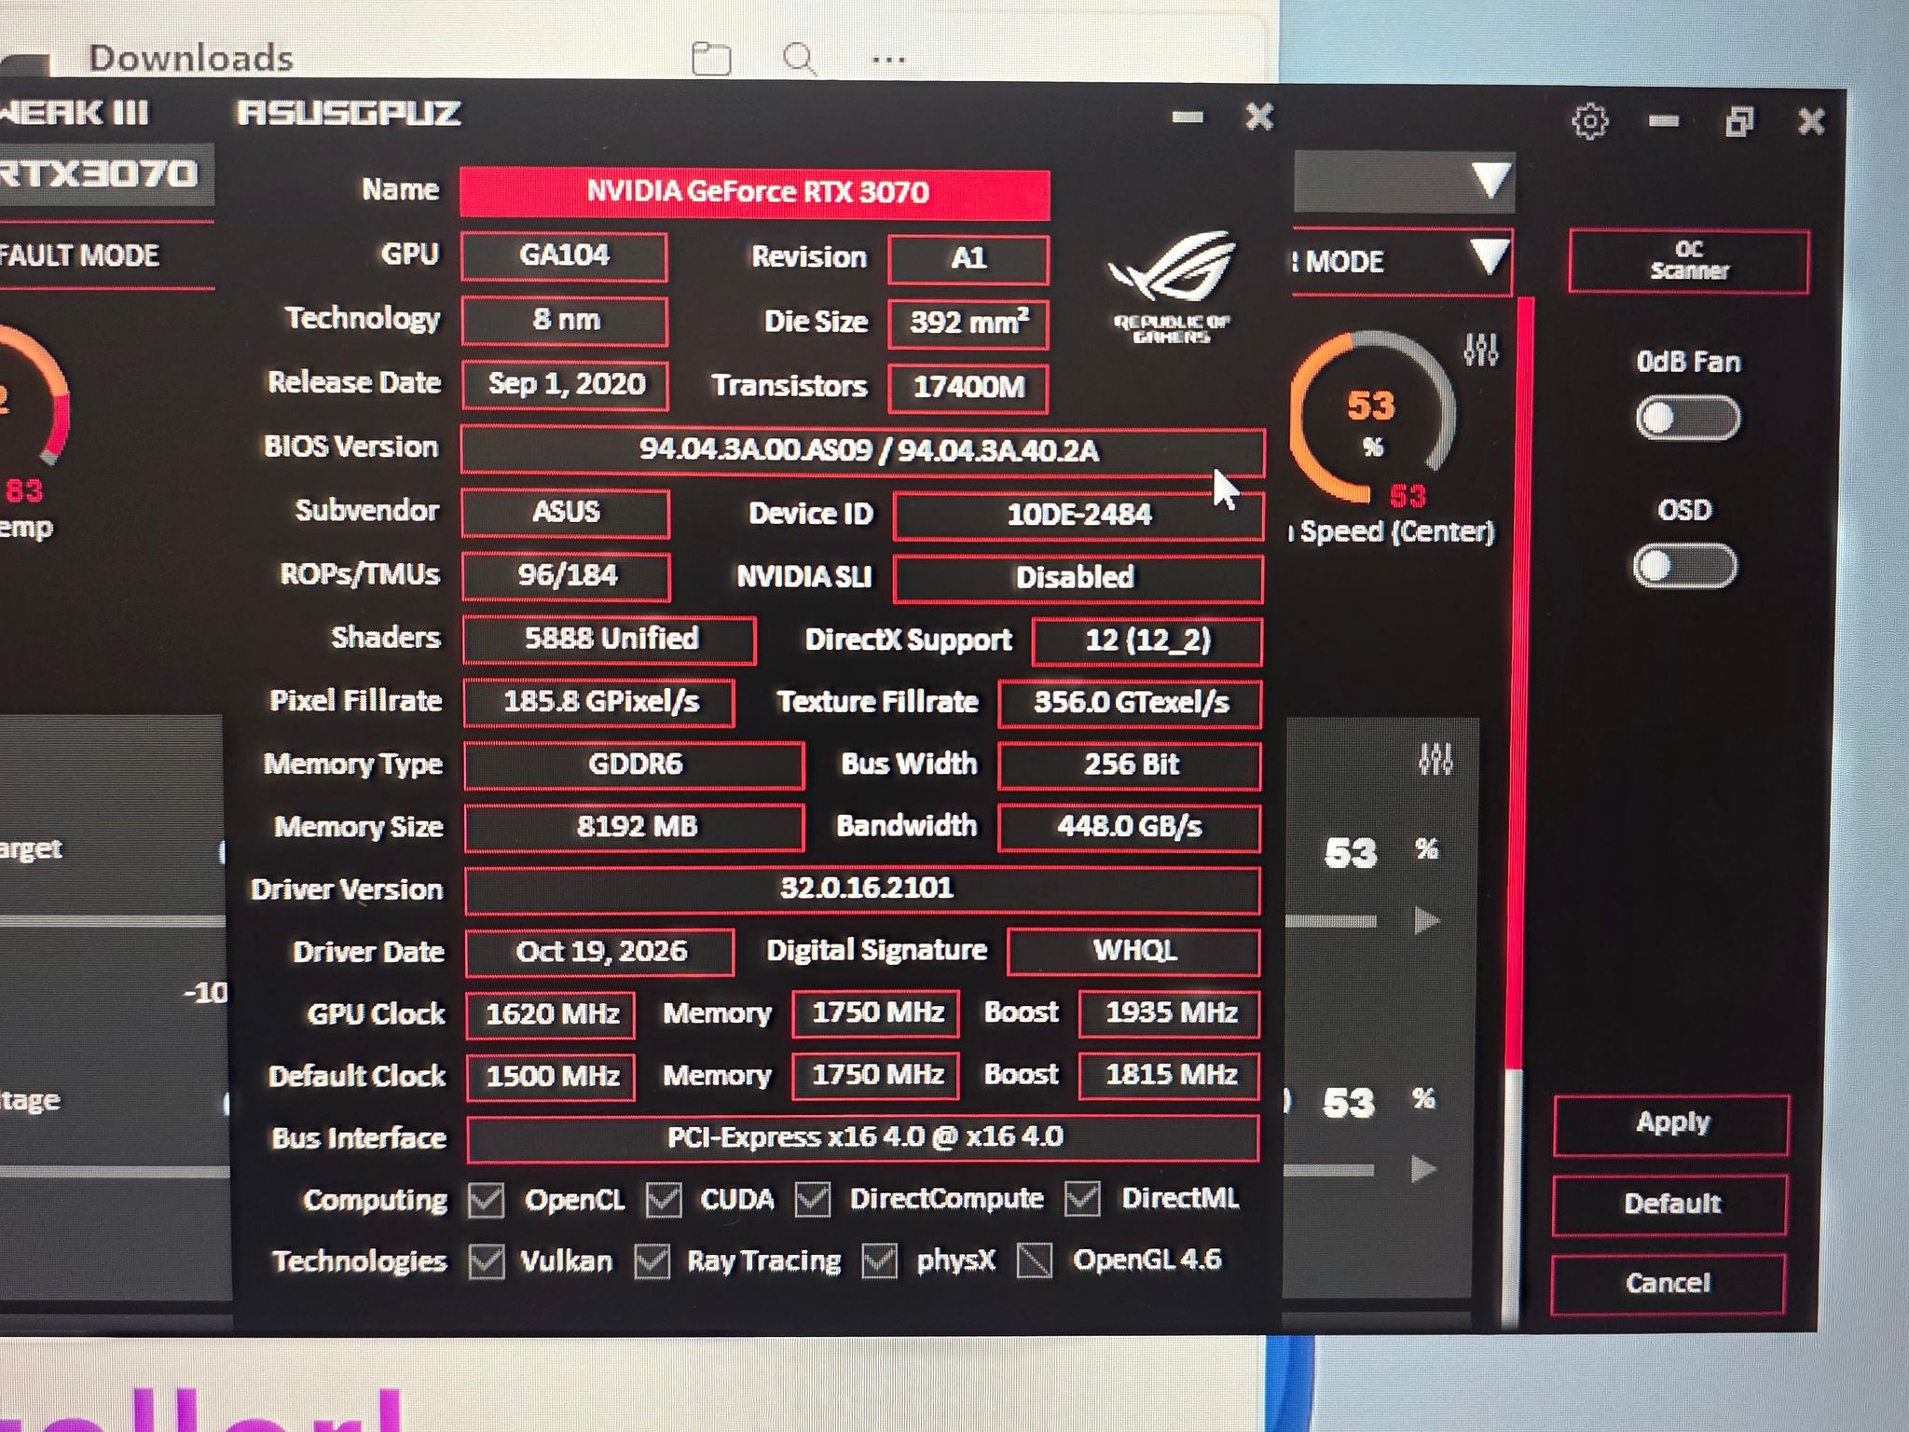Screen dimensions: 1909x1432
Task: Click the Driver Version 32.0.16.2101 field
Action: coord(862,889)
